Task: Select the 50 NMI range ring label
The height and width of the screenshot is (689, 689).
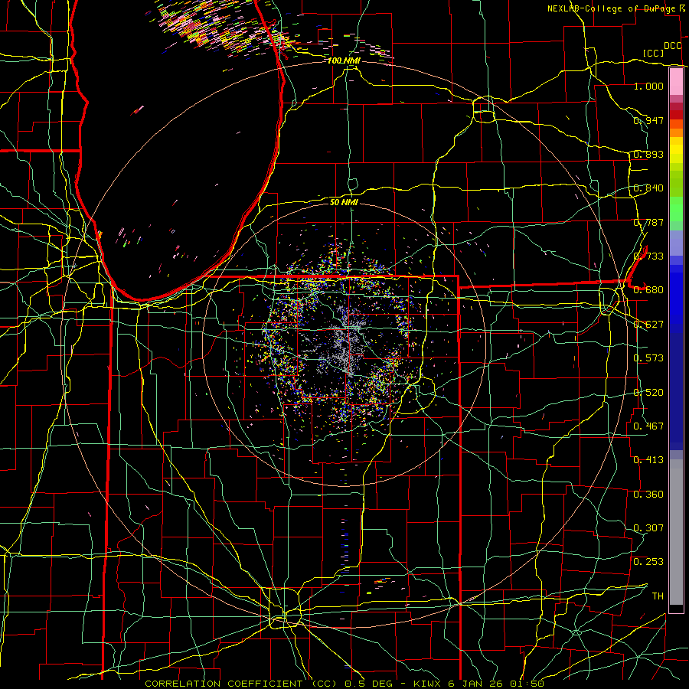Action: tap(344, 202)
